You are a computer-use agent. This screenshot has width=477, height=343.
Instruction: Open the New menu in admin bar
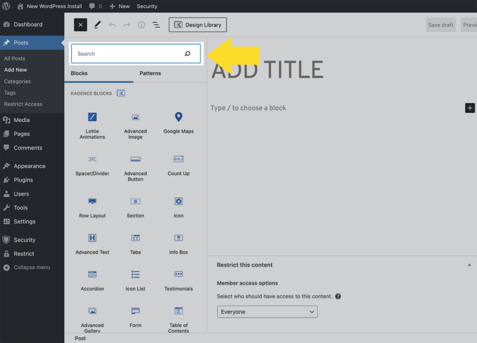[120, 6]
